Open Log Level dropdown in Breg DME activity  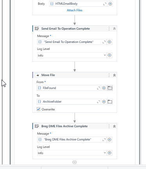(72, 153)
